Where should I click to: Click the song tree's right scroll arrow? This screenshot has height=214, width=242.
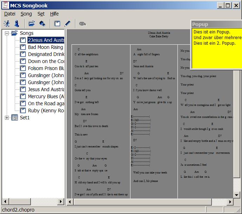[x=61, y=202]
